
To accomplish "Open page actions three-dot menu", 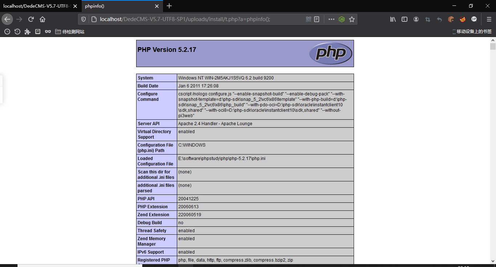I will (x=331, y=19).
